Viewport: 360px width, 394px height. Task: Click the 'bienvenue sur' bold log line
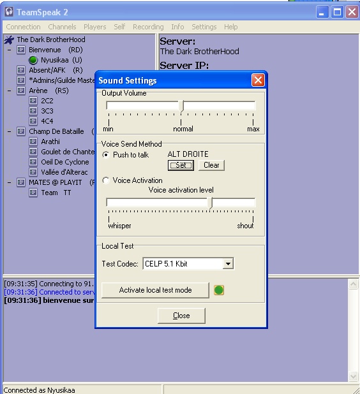[49, 300]
